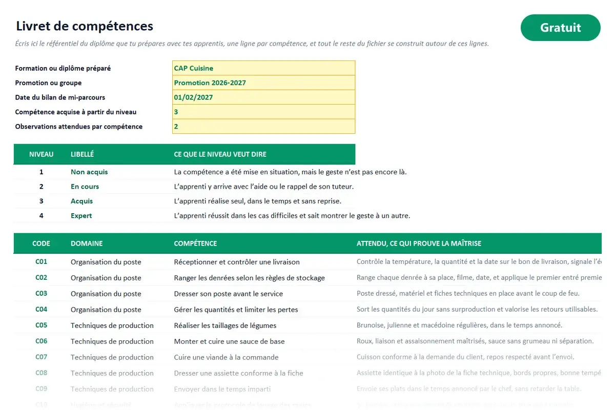Click the DOMAINE column header
This screenshot has width=615, height=410.
87,243
